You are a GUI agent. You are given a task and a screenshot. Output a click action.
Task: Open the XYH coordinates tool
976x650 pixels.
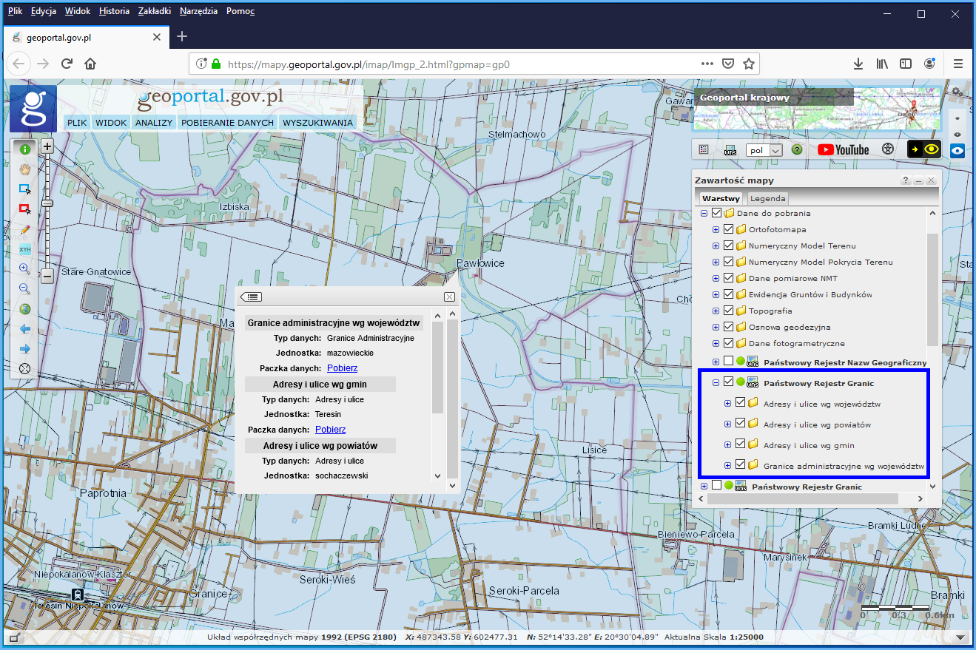25,249
